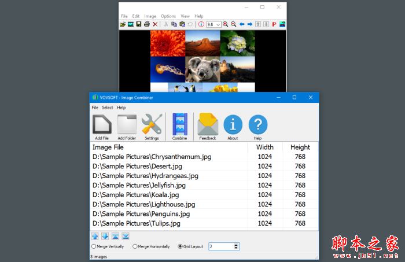Viewport: 405px width, 262px height.
Task: Click the Add Folder icon
Action: [x=127, y=124]
